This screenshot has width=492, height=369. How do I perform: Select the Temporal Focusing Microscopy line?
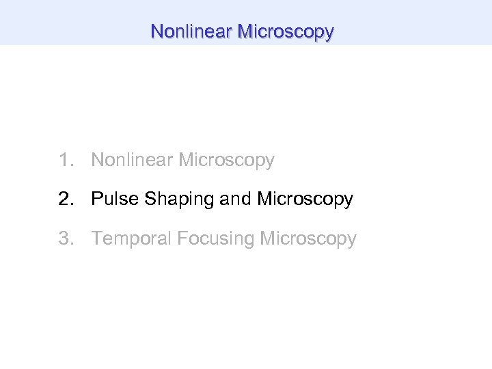(x=223, y=238)
